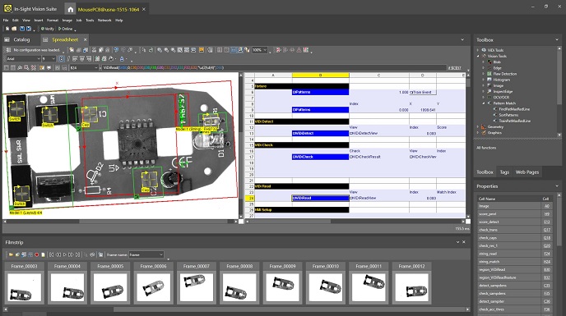Click the New job icon in main toolbar
Image resolution: width=566 pixels, height=316 pixels.
(x=7, y=29)
